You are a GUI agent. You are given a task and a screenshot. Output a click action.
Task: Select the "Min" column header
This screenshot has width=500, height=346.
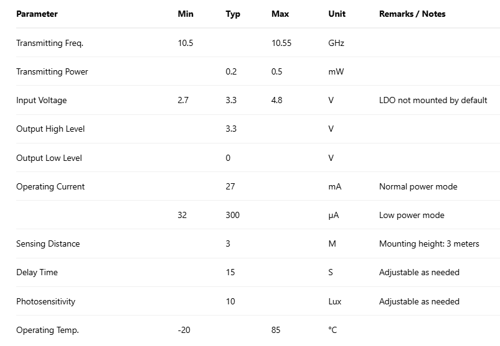point(186,14)
